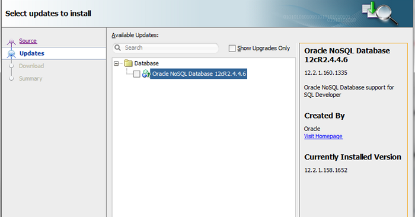415x217 pixels.
Task: Click the Source step node icon
Action: [x=11, y=42]
